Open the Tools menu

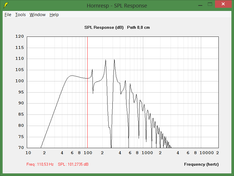[20, 15]
